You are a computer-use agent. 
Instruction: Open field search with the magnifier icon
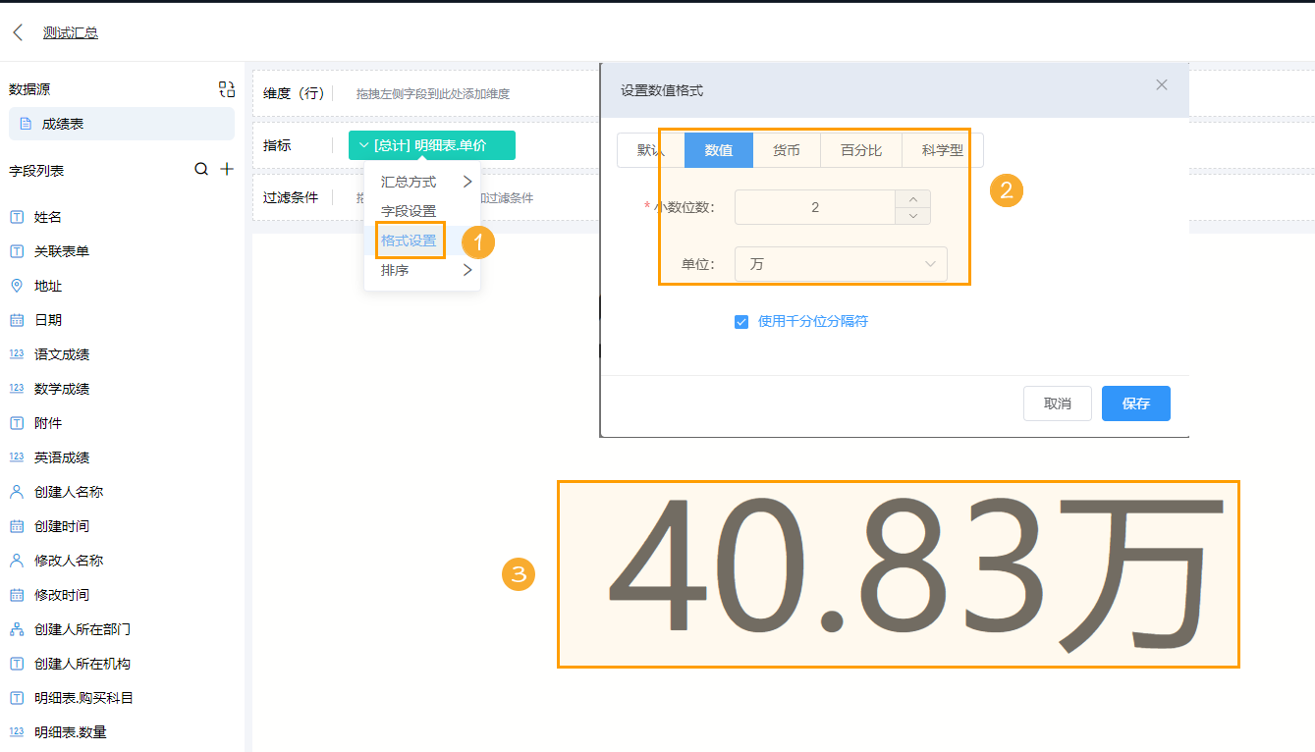click(x=200, y=169)
